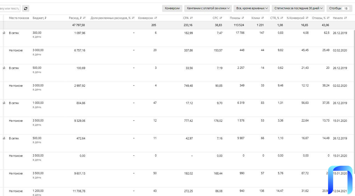Select total CPA value 233,16
Viewport: 355px width, 196px height.
[x=188, y=25]
